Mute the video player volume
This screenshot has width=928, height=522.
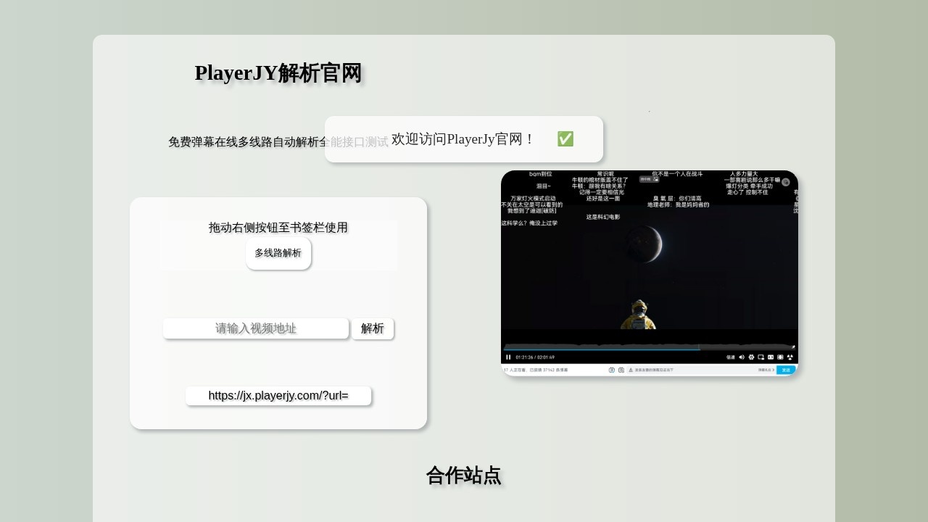coord(742,357)
